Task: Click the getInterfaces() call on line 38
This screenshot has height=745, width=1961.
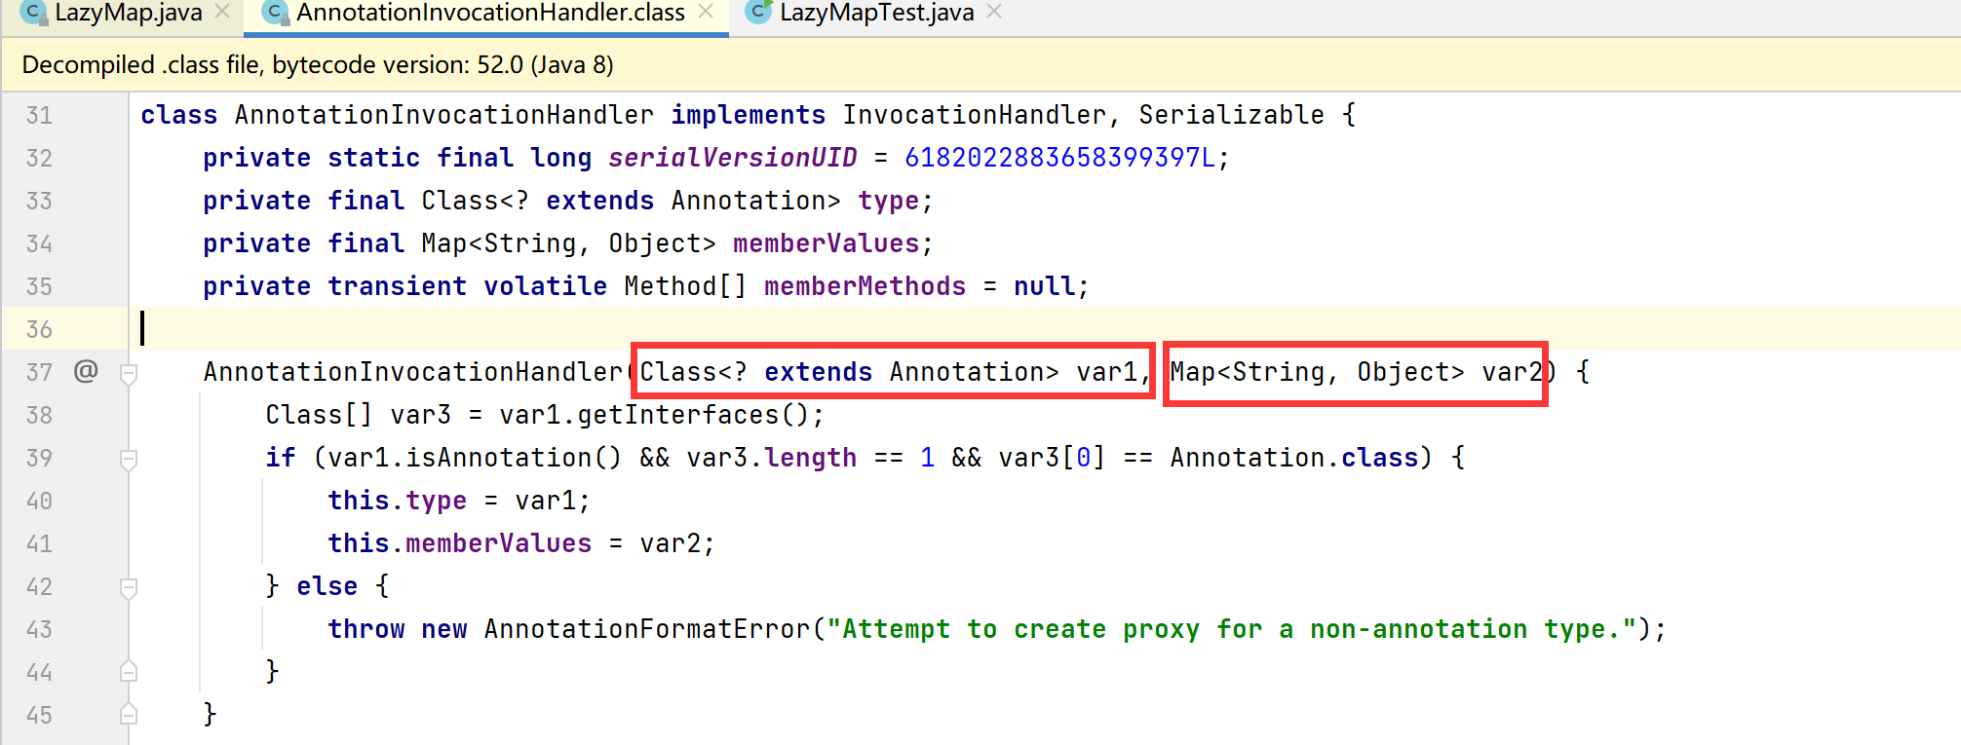Action: (x=693, y=415)
